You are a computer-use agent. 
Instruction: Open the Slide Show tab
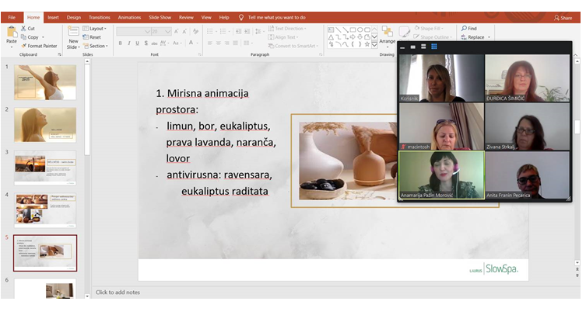coord(160,16)
